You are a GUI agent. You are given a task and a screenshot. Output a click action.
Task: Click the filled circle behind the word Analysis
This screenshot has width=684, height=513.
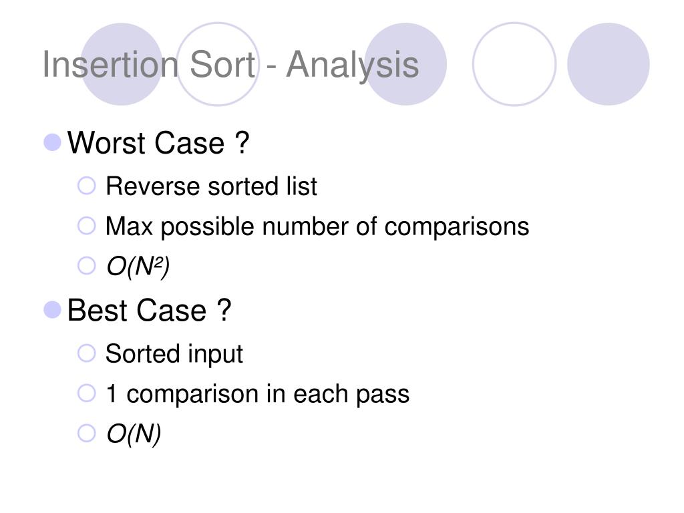(405, 64)
